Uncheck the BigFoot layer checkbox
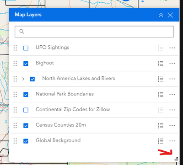The height and width of the screenshot is (165, 183). (26, 64)
